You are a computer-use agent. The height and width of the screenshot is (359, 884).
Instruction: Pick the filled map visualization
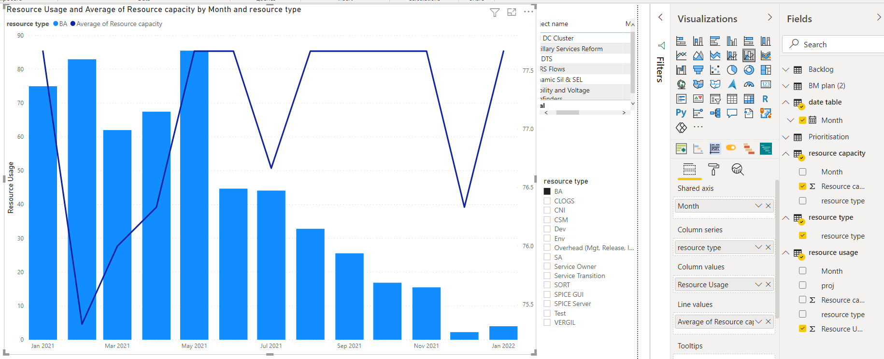pos(698,84)
